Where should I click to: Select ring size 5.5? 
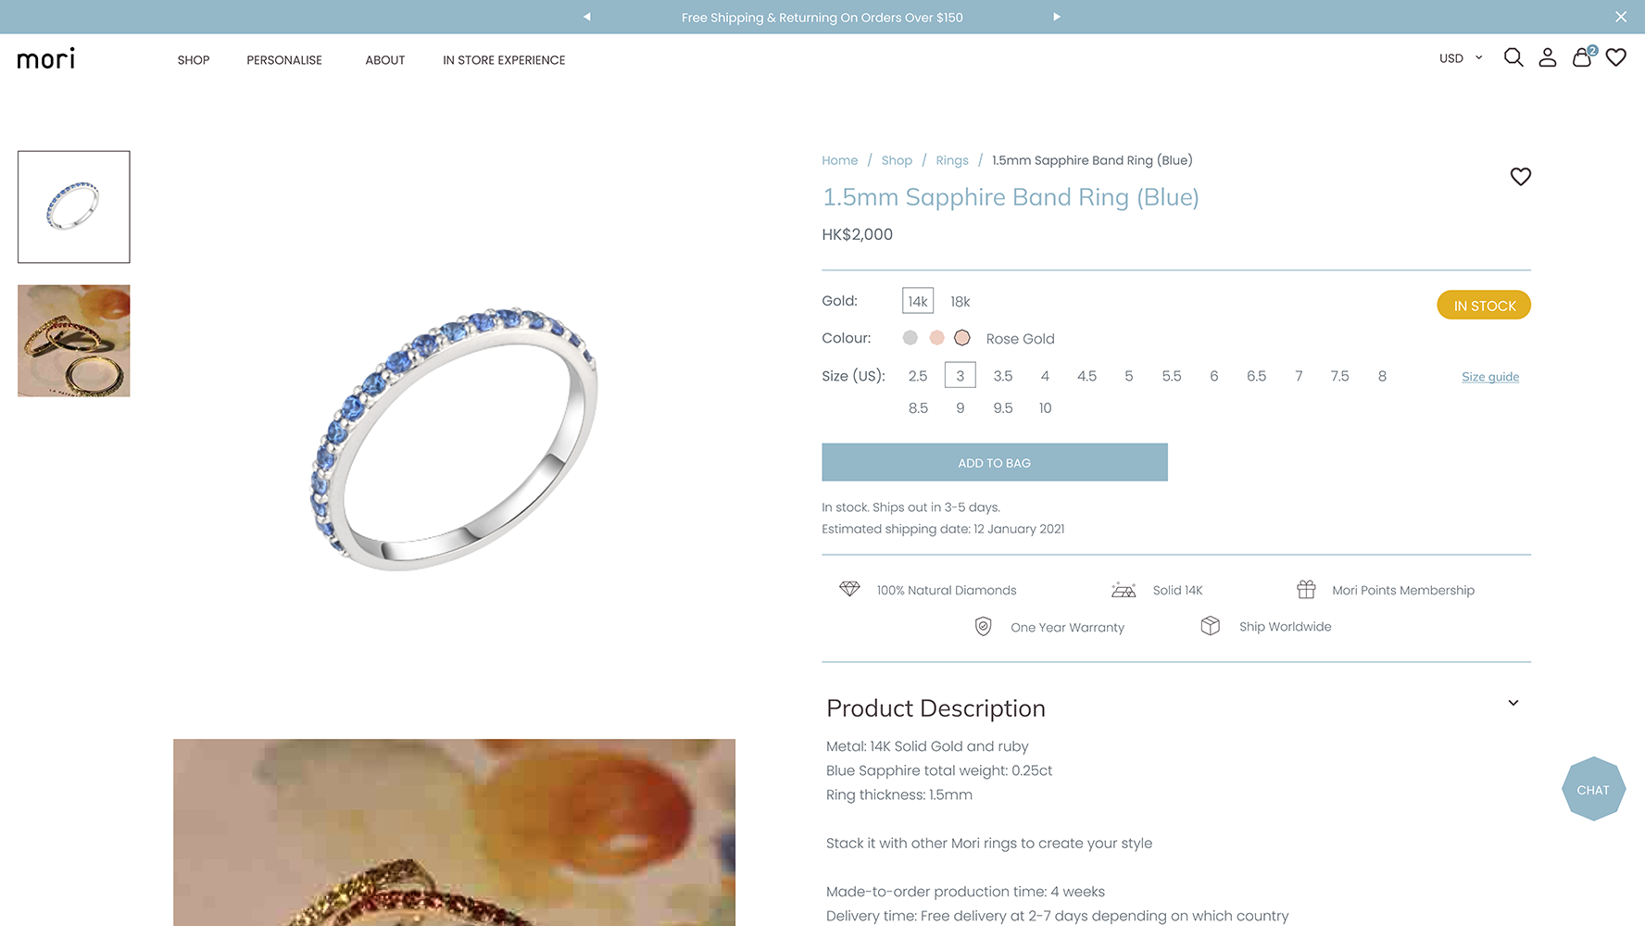pyautogui.click(x=1172, y=376)
